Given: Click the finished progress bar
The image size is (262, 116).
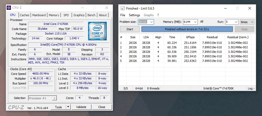Looking at the screenshot, I should click(187, 29).
